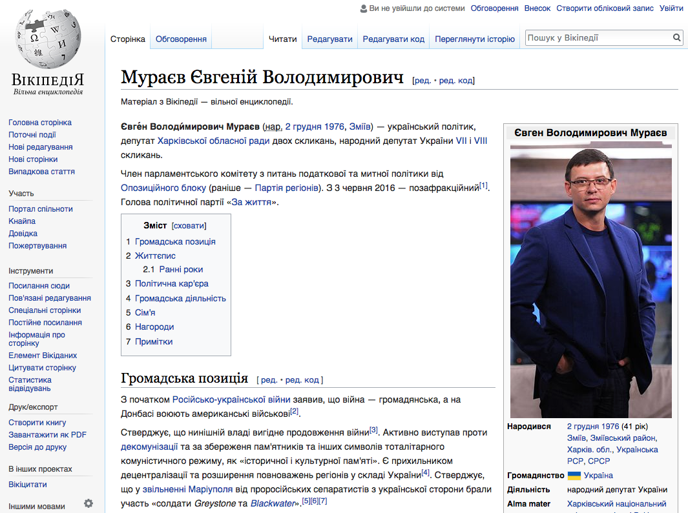688x513 pixels.
Task: Click Створити обліковий запис link
Action: (605, 8)
